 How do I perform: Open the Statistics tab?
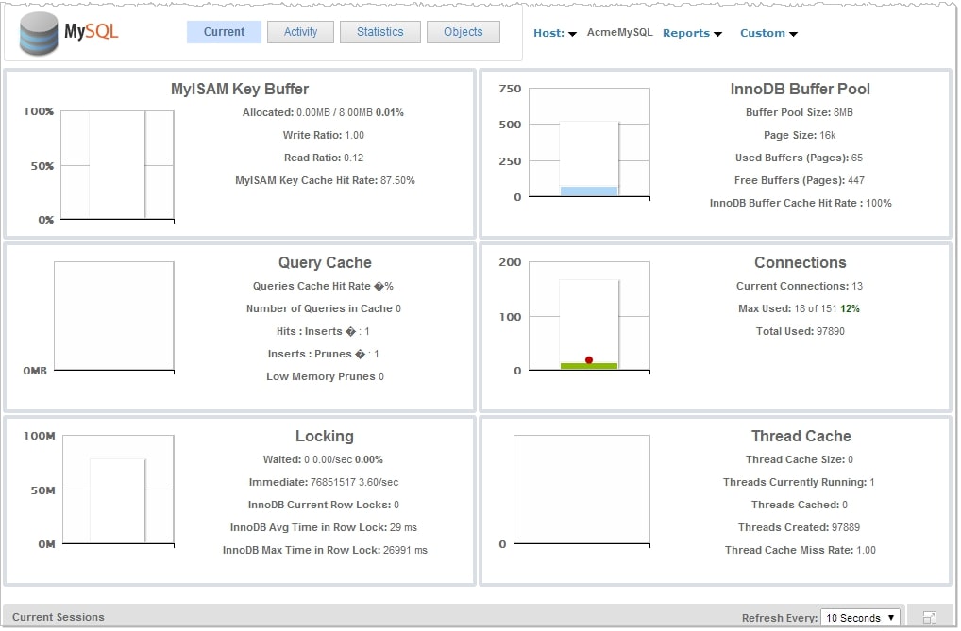click(x=379, y=31)
